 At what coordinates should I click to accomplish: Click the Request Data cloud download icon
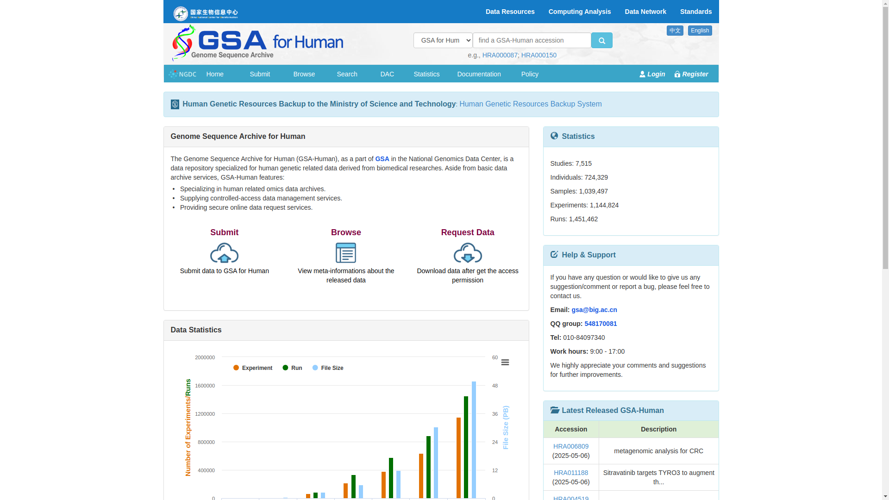click(x=468, y=253)
